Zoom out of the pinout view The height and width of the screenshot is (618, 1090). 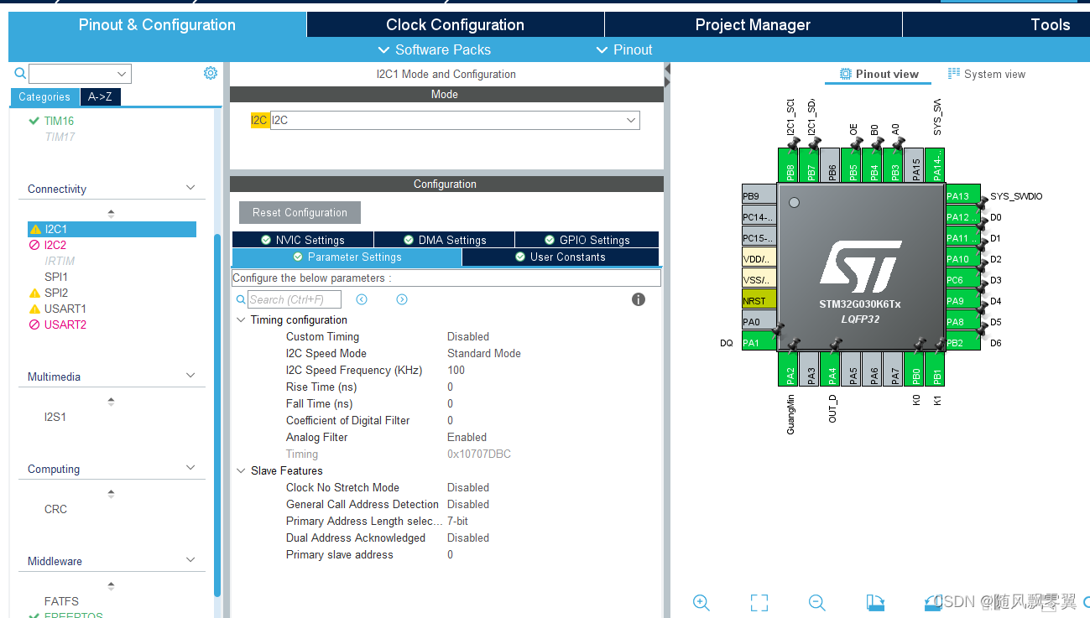(x=816, y=602)
